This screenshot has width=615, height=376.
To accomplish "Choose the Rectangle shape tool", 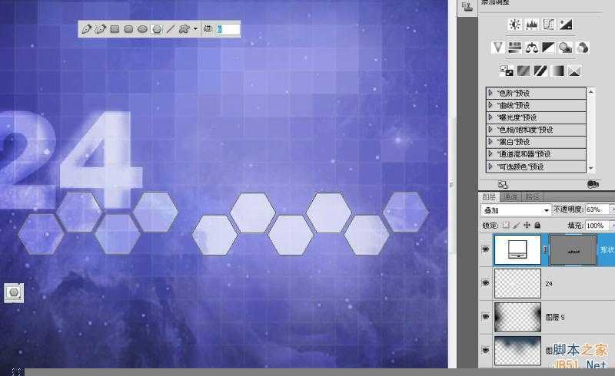I will coord(115,29).
